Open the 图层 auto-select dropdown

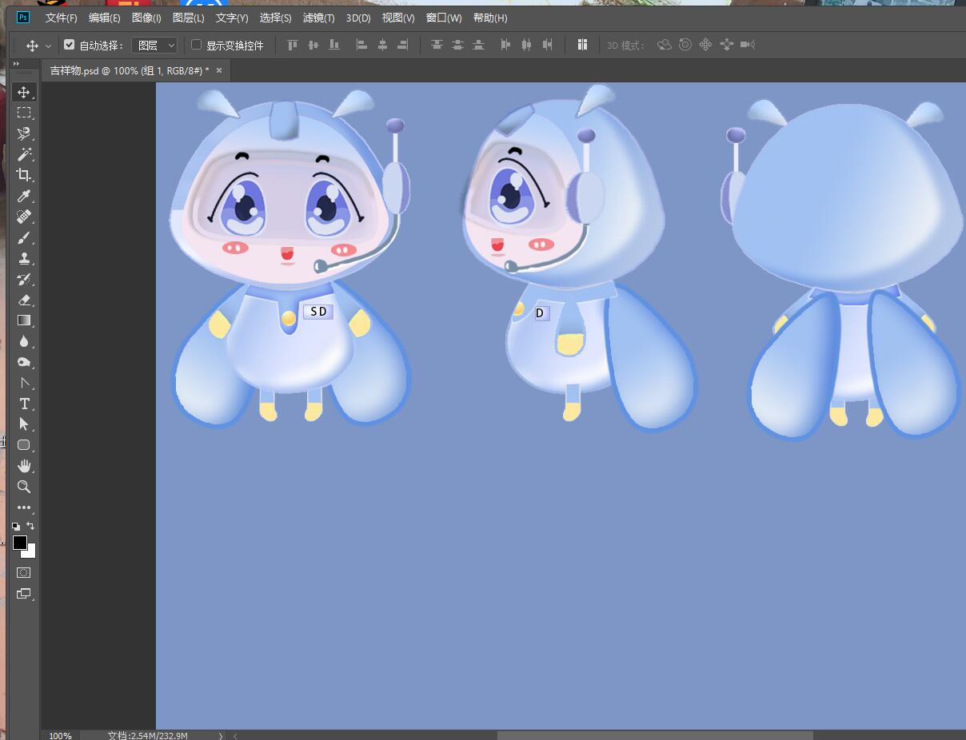[x=154, y=46]
